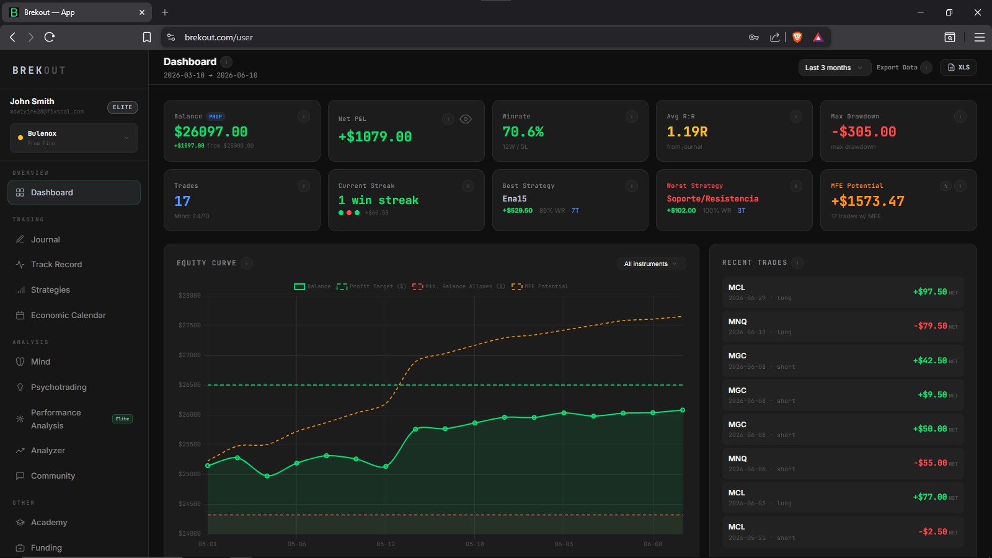Click the Soporte/Resistencia worst strategy name
Image resolution: width=992 pixels, height=558 pixels.
point(712,199)
